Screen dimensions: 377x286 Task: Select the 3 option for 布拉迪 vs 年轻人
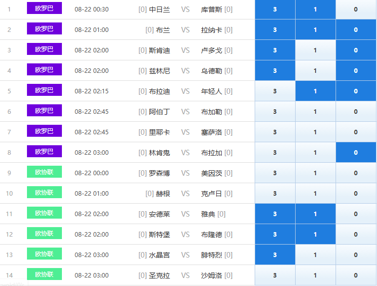click(275, 91)
